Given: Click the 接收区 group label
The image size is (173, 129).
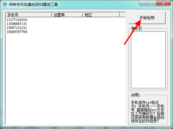Looking at the screenshot, I should 137,29.
